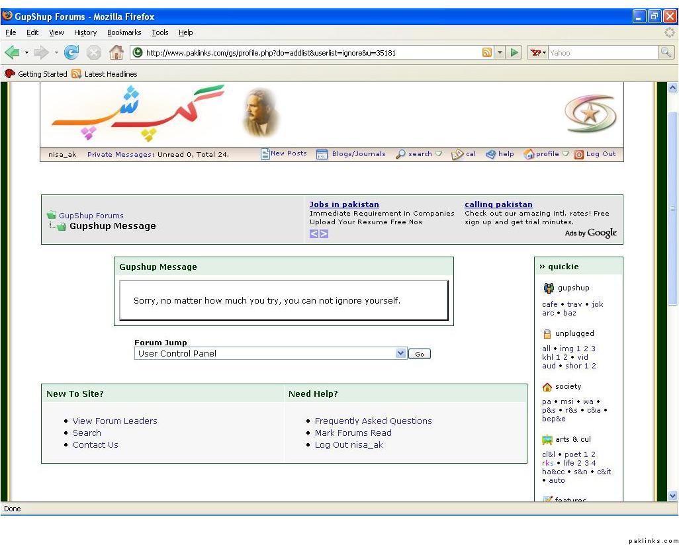The width and height of the screenshot is (679, 545).
Task: Click previous ad arrow under Jobs in pakistan
Action: [x=314, y=233]
